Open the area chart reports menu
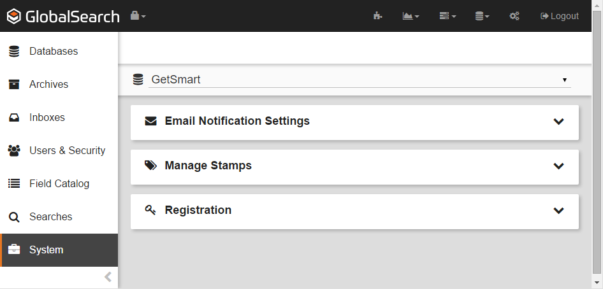This screenshot has width=603, height=289. coord(410,16)
